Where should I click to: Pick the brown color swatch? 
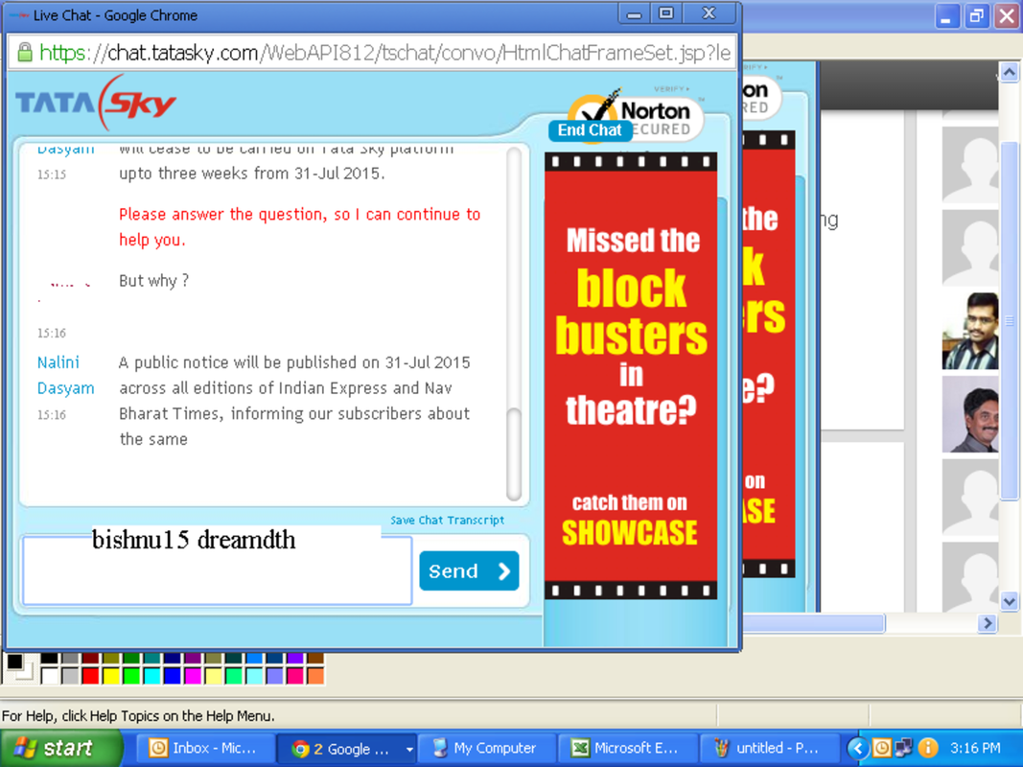point(315,658)
